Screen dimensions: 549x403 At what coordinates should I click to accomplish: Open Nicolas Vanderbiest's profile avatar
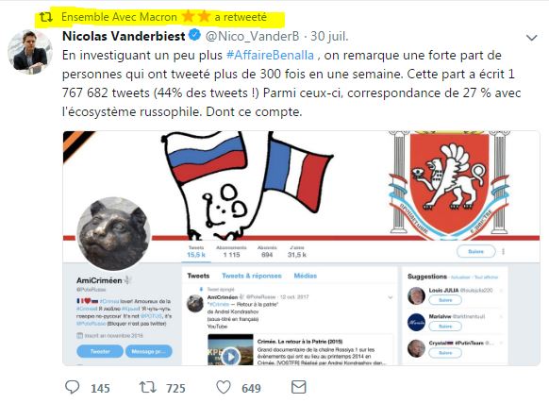tap(30, 52)
